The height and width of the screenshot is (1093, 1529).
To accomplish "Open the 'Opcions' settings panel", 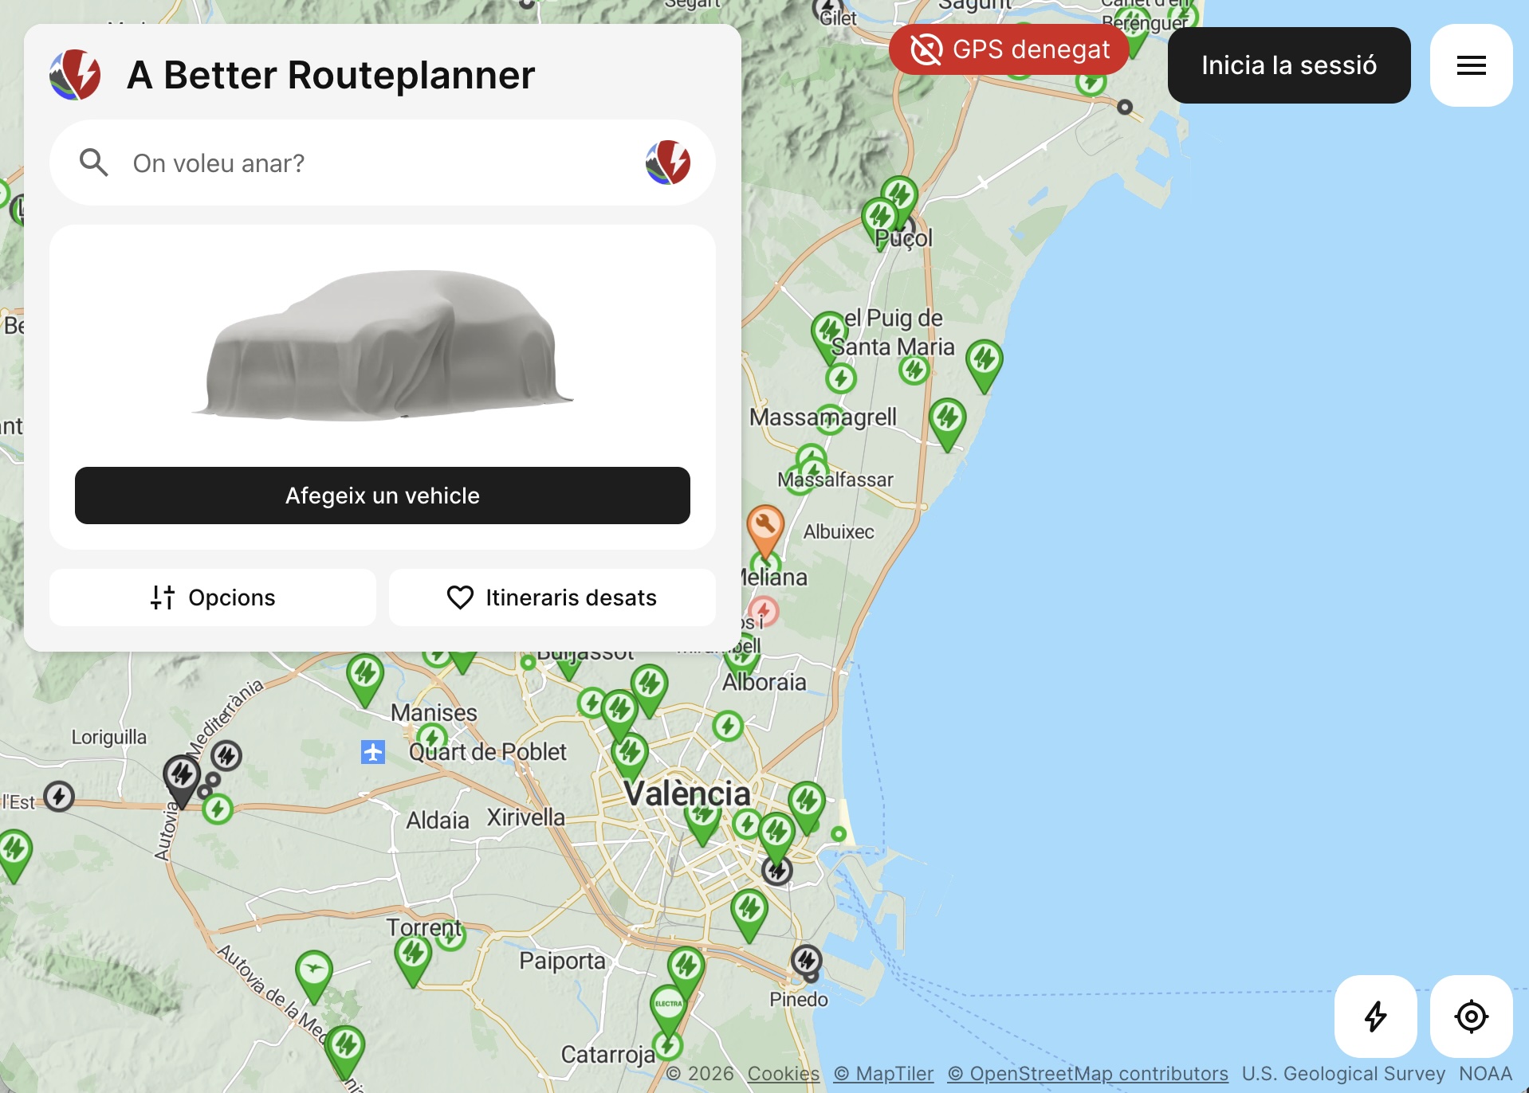I will click(x=213, y=597).
